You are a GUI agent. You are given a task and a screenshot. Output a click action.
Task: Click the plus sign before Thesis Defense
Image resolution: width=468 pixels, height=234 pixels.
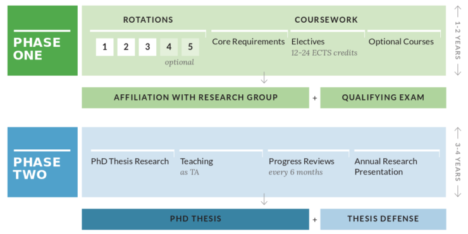point(314,219)
